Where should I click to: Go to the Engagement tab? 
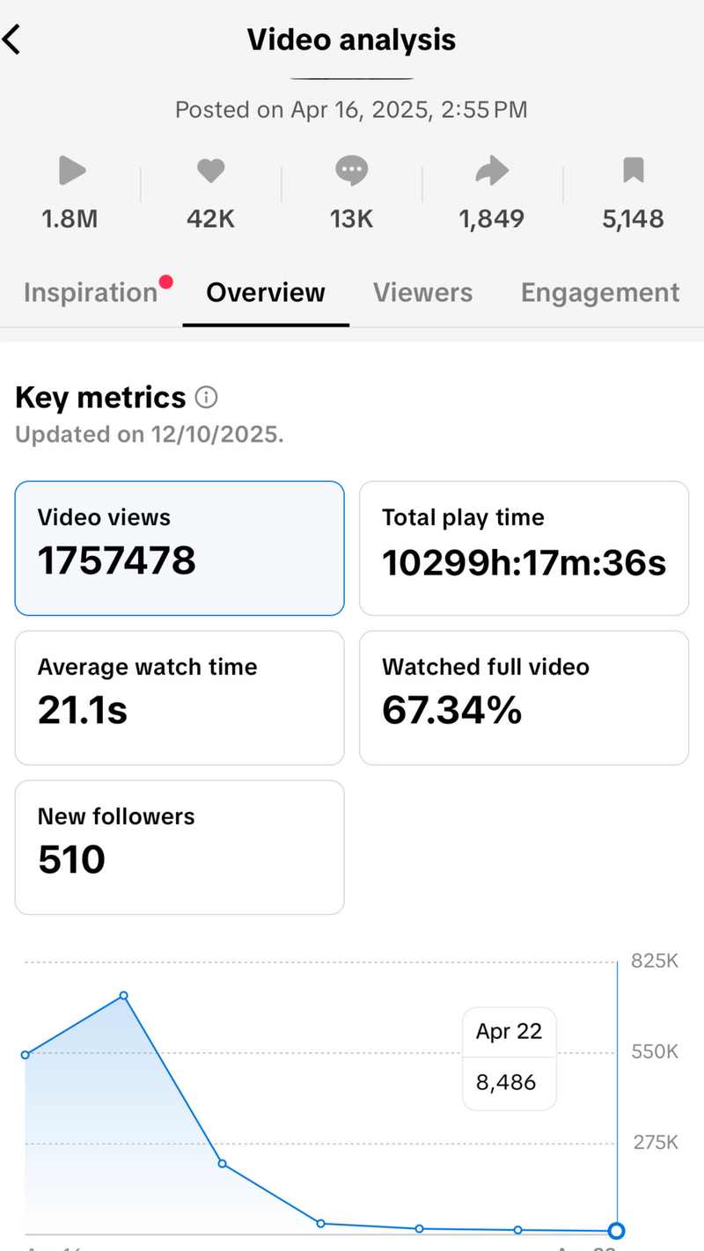tap(600, 293)
